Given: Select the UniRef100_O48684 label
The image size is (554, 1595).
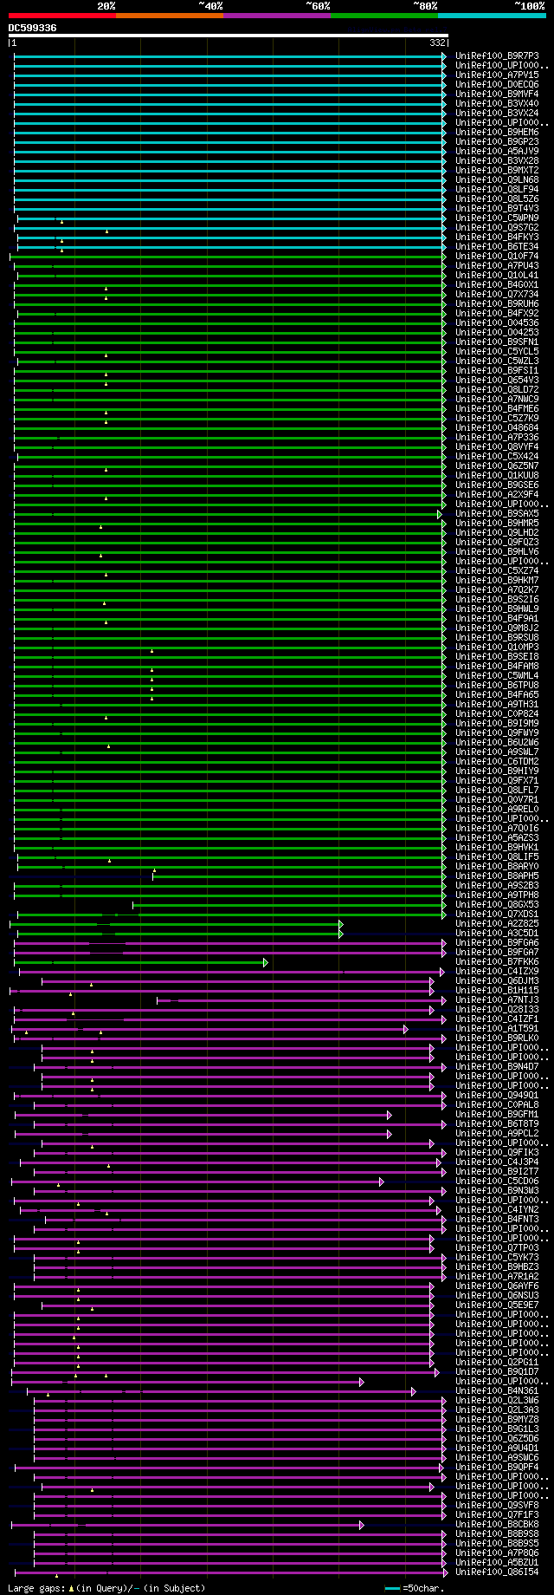Looking at the screenshot, I should pos(498,427).
